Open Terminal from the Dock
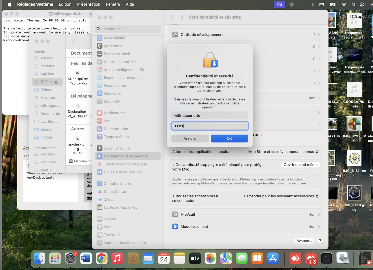Screen dimensions: 373x270 pyautogui.click(x=327, y=258)
